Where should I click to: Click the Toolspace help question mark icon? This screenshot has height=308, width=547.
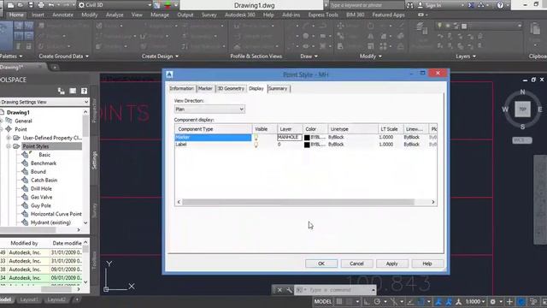point(84,91)
